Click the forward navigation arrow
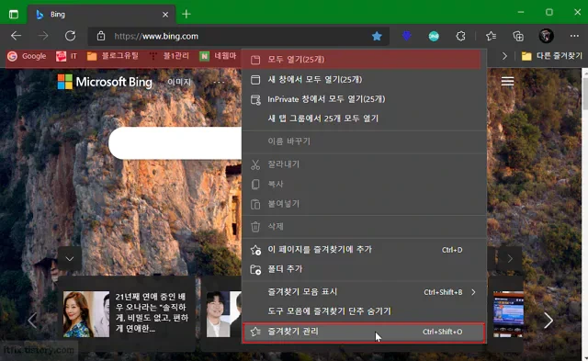The height and width of the screenshot is (361, 588). pyautogui.click(x=43, y=36)
